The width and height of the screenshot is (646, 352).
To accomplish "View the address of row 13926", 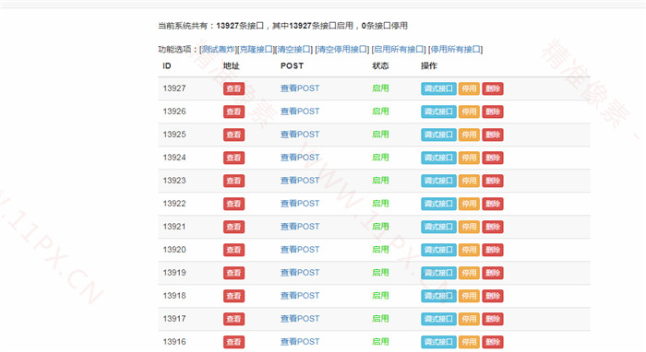I will (234, 111).
